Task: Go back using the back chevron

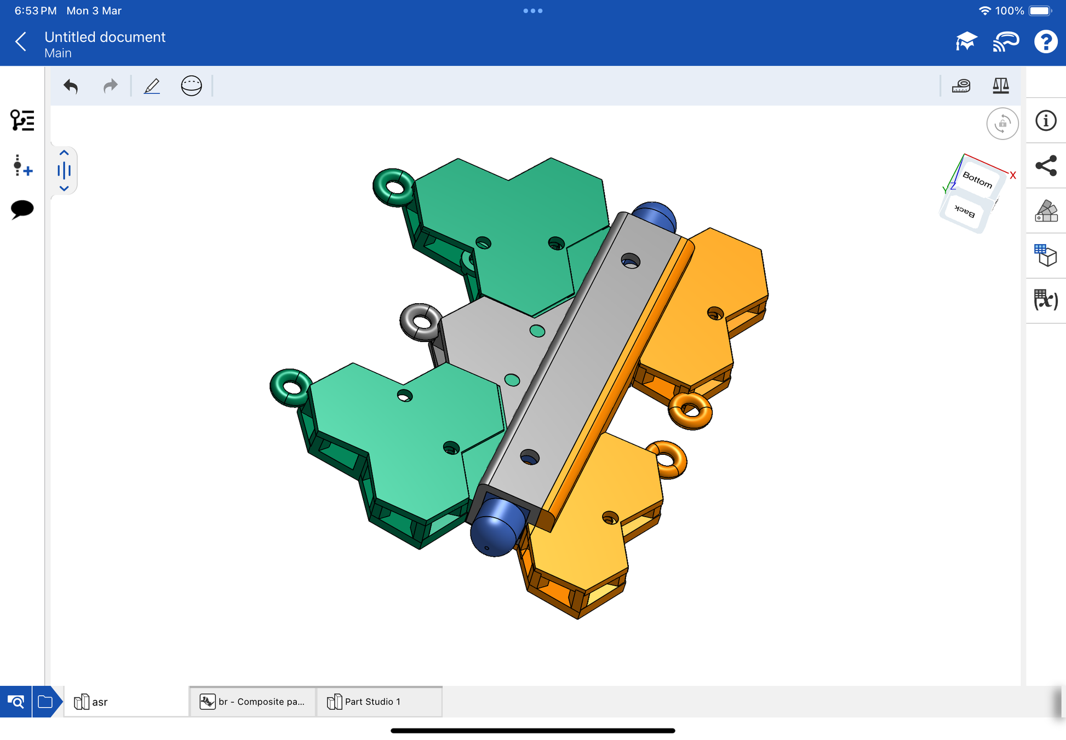Action: click(x=21, y=42)
